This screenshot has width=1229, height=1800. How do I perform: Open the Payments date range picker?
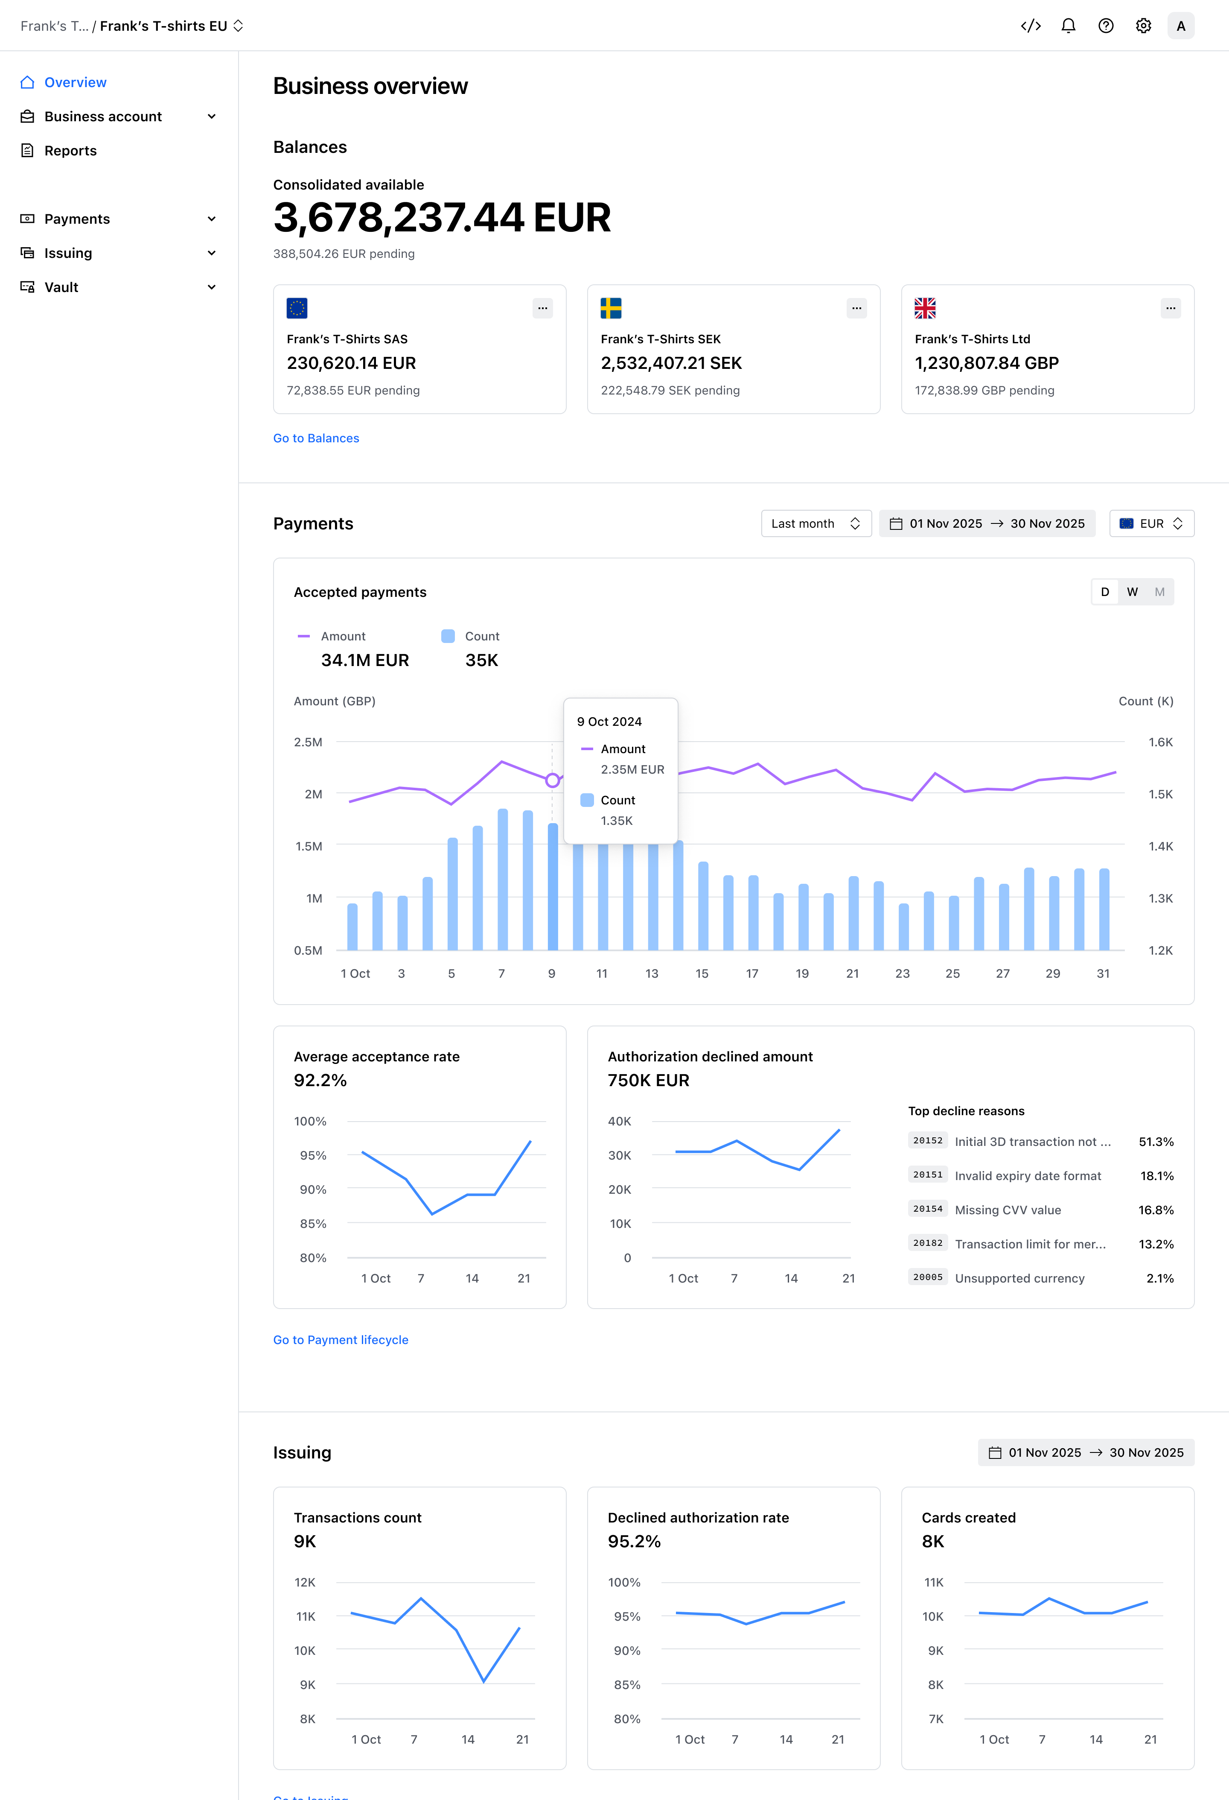click(x=987, y=523)
